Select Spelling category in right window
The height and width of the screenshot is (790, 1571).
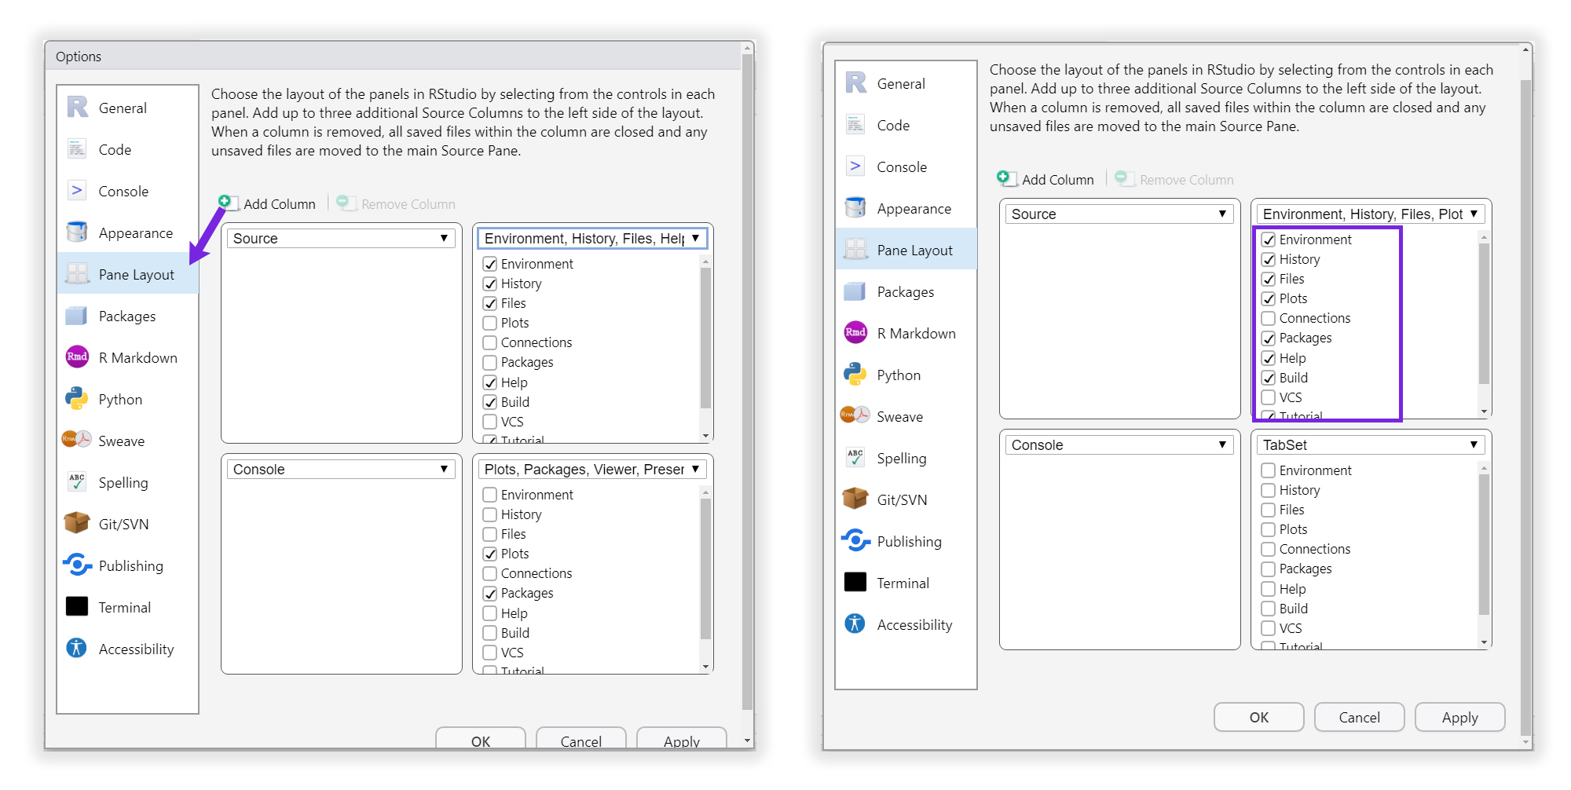click(x=906, y=458)
